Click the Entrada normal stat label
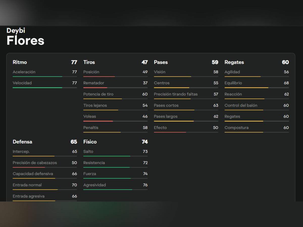The image size is (303, 227). tap(27, 185)
